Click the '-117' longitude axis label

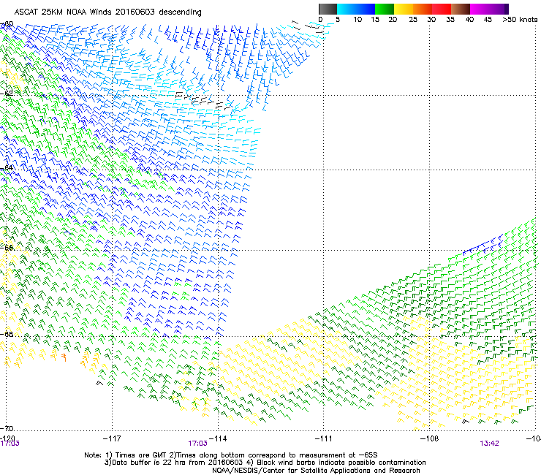tap(112, 438)
